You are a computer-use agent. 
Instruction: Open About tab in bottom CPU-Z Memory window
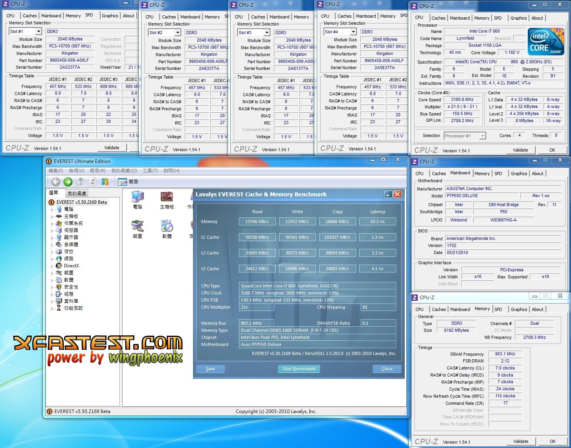tap(538, 309)
